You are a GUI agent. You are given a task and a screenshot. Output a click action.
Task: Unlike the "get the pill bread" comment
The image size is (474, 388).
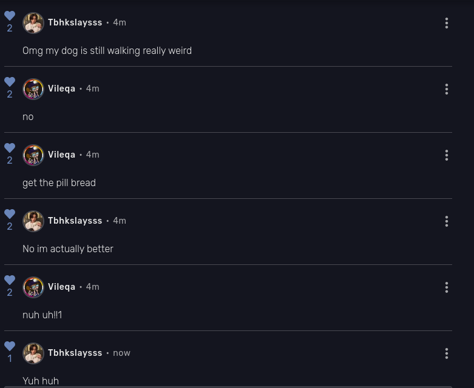pyautogui.click(x=10, y=149)
